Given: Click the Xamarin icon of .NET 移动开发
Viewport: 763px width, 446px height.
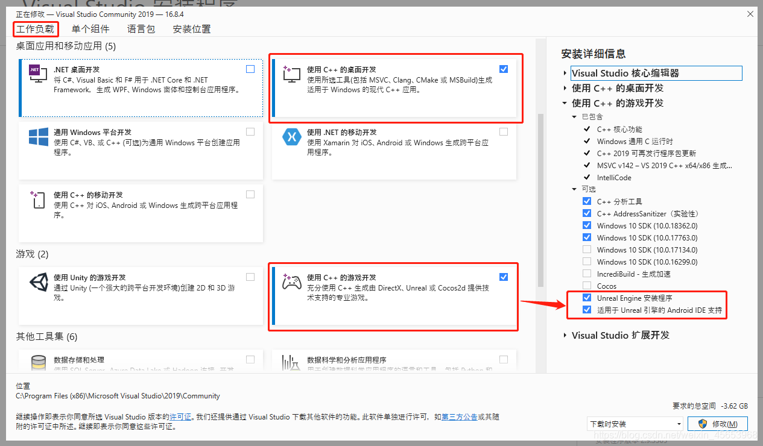Looking at the screenshot, I should (x=292, y=137).
